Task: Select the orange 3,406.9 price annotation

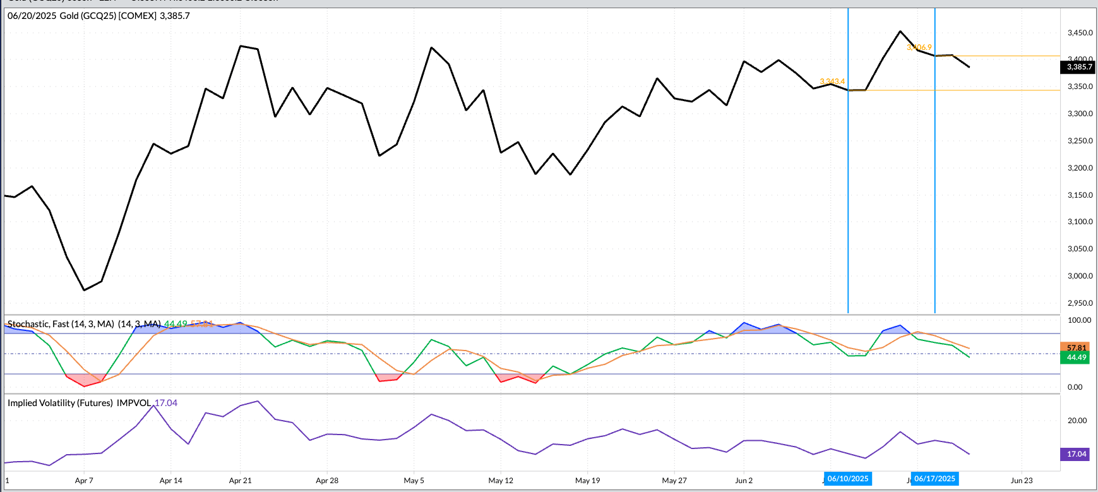Action: pyautogui.click(x=919, y=47)
